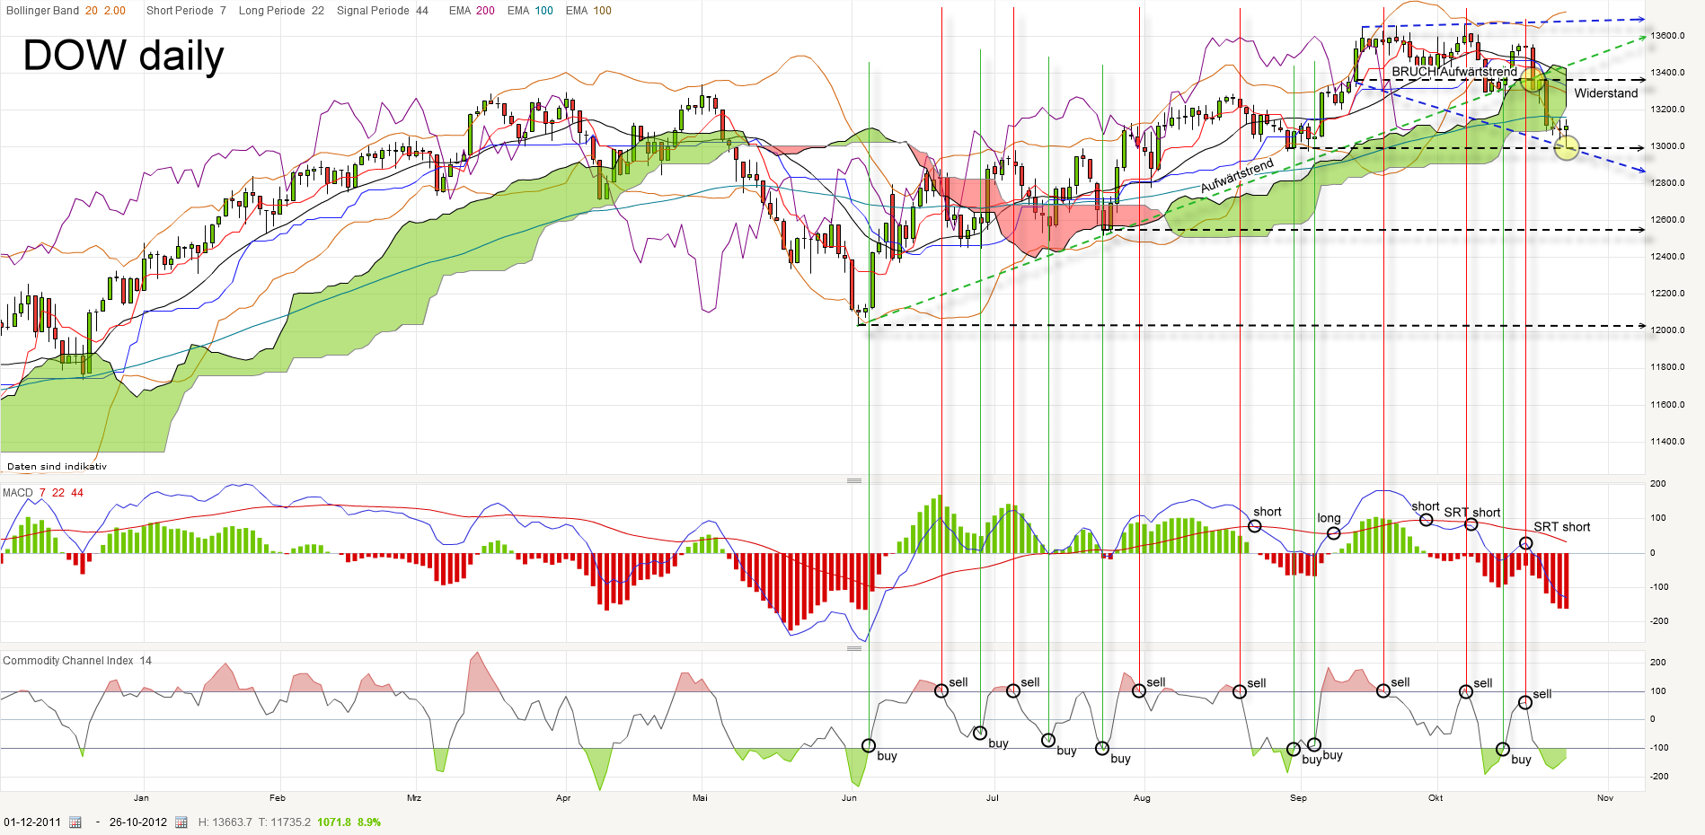Click the grip icon above the Commodity Channel Index panel

(854, 648)
